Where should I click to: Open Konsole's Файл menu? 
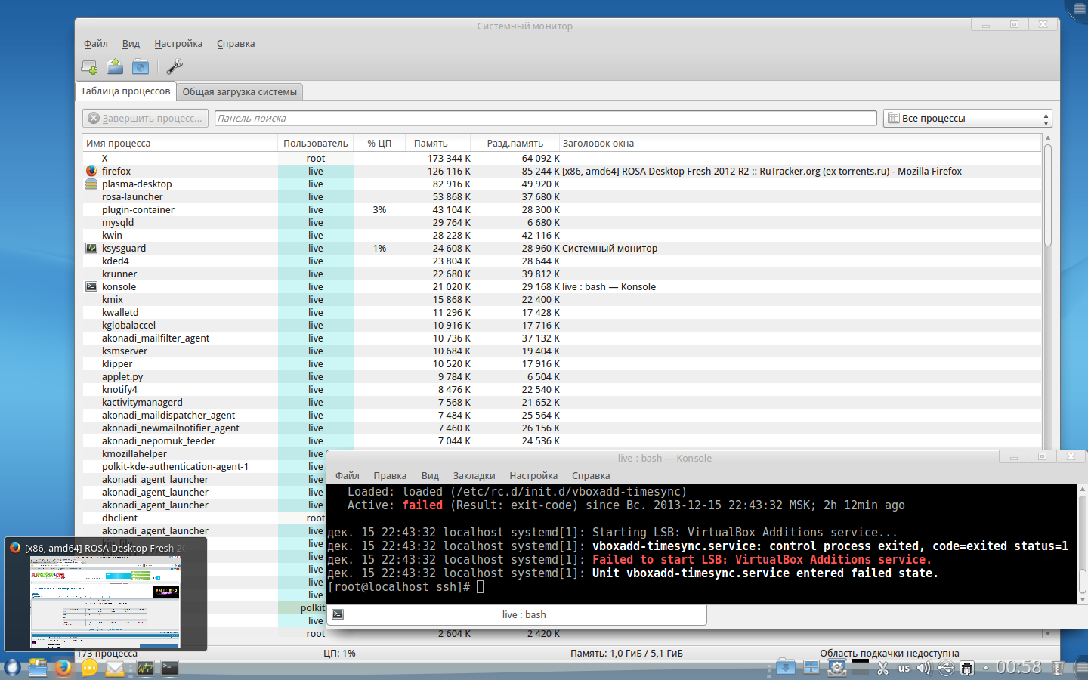click(x=348, y=476)
